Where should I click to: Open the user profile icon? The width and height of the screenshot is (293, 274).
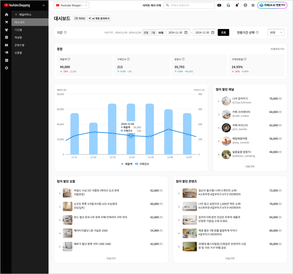(245, 5)
